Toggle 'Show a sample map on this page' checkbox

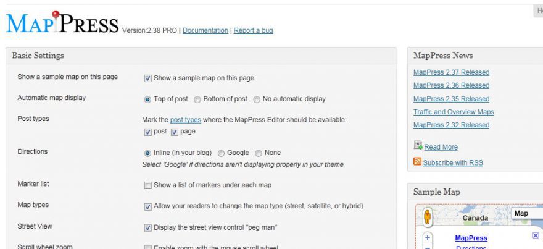click(148, 78)
